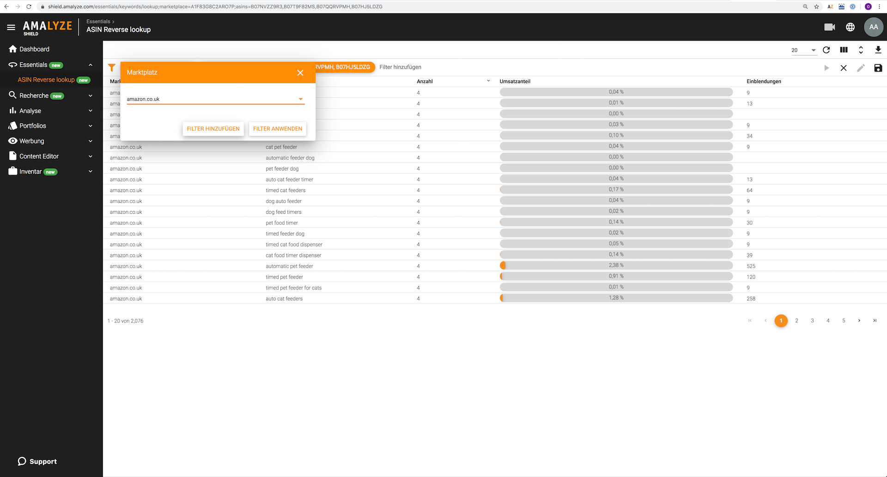Open the AA user avatar menu

coord(874,27)
